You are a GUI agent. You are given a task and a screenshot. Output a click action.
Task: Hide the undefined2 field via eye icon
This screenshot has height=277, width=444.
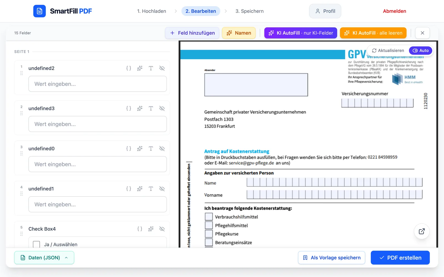(162, 68)
